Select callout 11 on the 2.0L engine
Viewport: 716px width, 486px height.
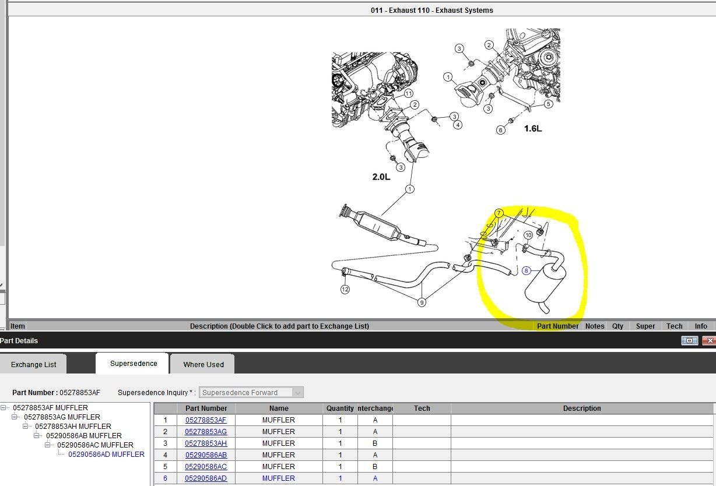(408, 94)
